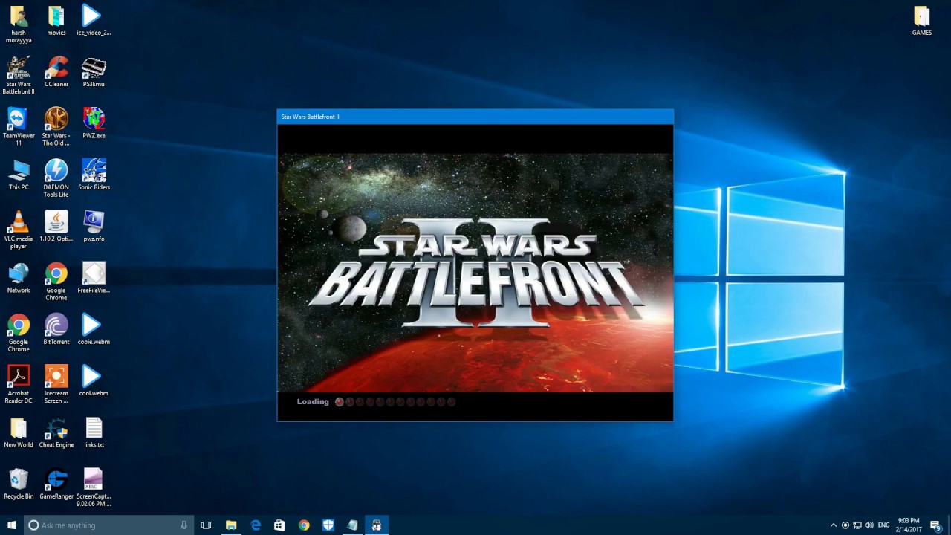Select the PWZ.exe desktop icon
The image size is (951, 535).
(x=94, y=123)
